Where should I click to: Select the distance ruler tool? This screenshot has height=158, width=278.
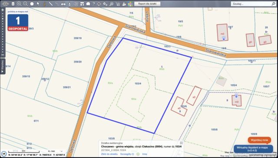pos(63,4)
